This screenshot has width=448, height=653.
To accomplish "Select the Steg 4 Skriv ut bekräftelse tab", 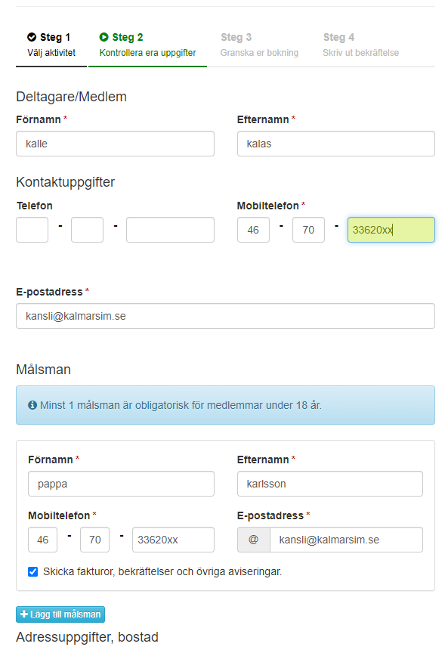I will pos(360,45).
